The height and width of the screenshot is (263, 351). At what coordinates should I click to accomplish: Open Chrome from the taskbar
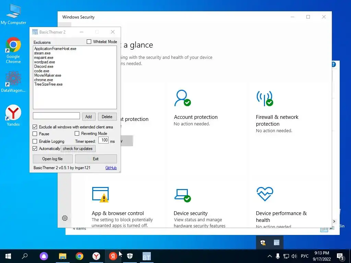point(80,256)
